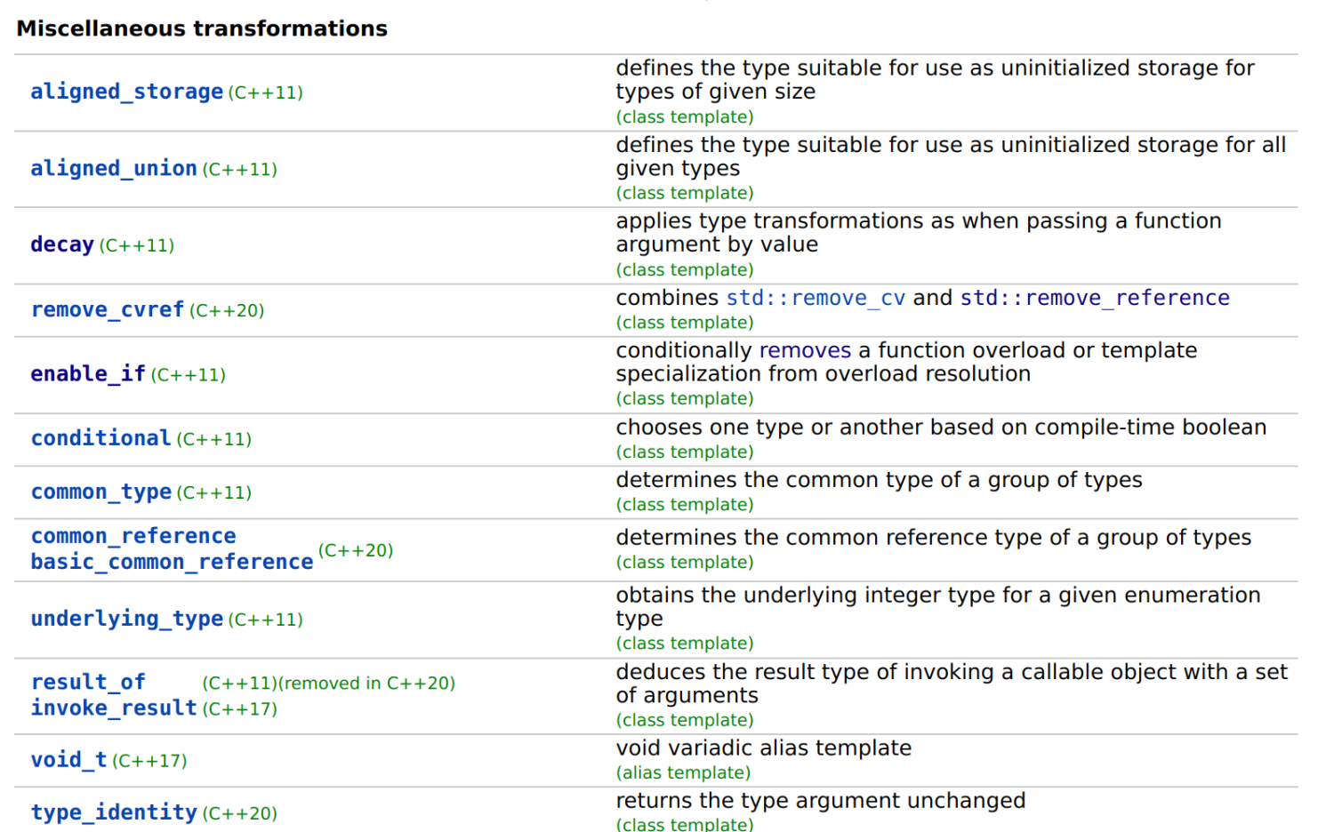Follow the std::remove_reference link in description
Viewport: 1334px width, 832px height.
click(1095, 298)
